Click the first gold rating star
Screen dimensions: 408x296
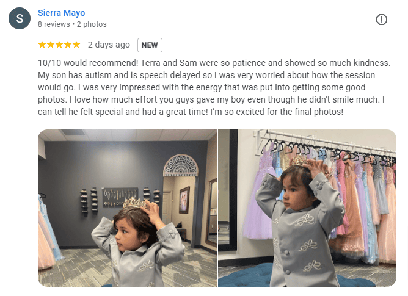42,45
